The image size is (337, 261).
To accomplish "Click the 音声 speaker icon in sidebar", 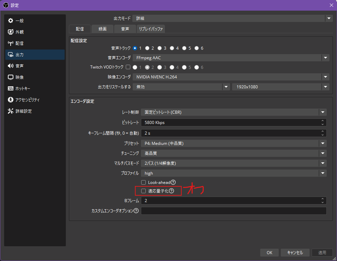I will (11, 66).
